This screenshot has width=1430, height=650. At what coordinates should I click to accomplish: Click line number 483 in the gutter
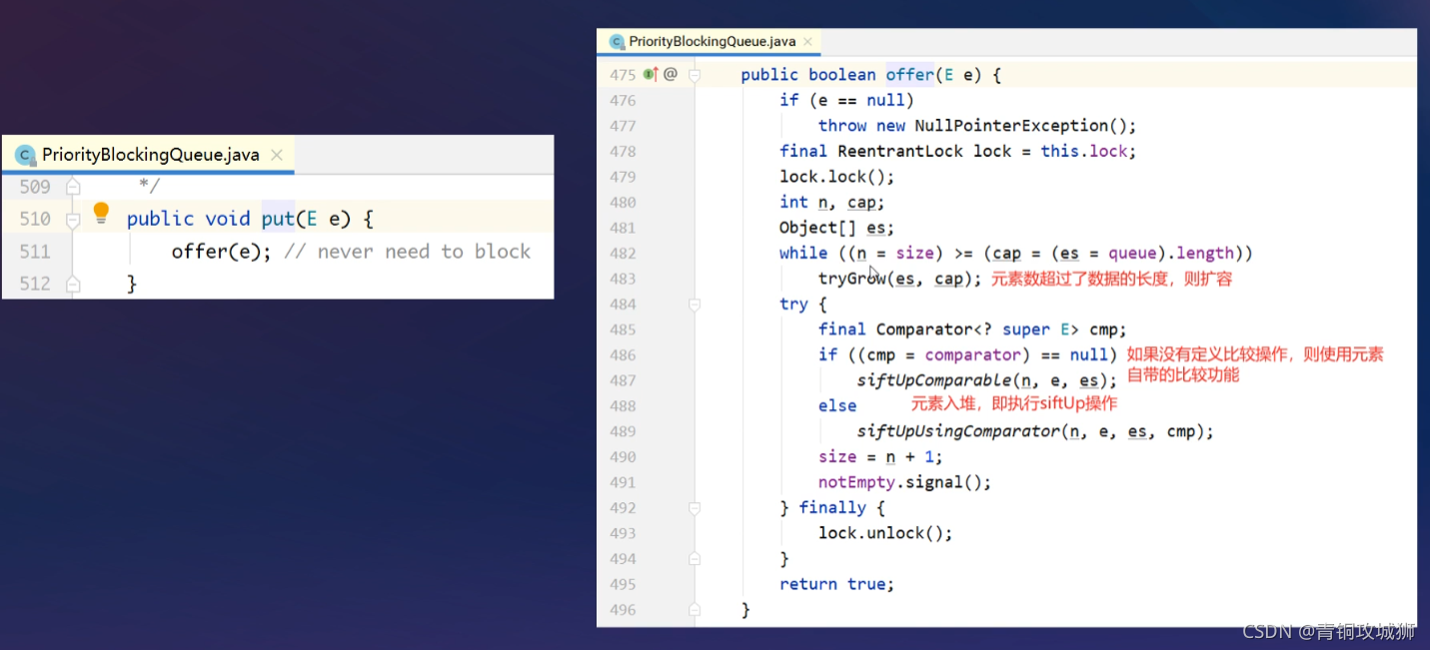(x=623, y=279)
